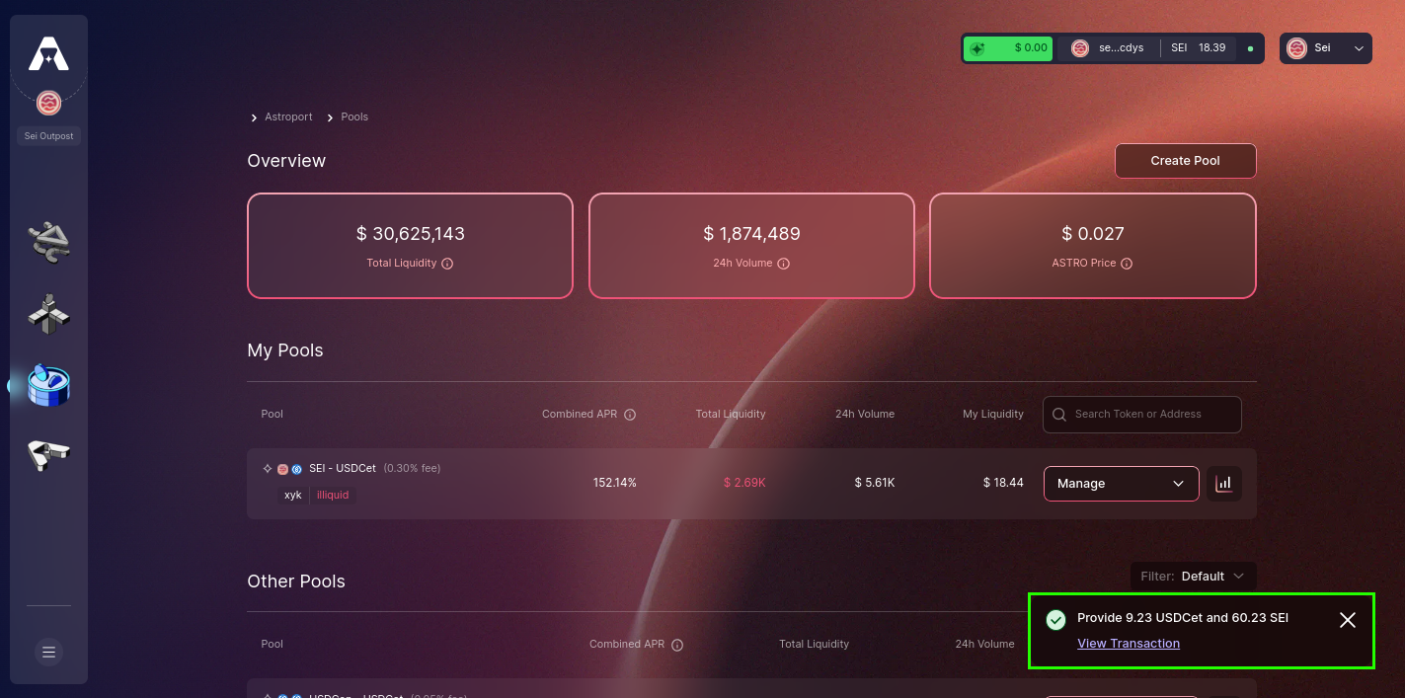This screenshot has width=1405, height=698.
Task: Click the 24h Volume info icon
Action: point(783,264)
